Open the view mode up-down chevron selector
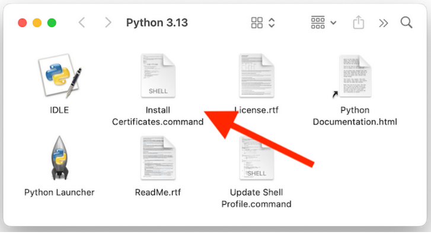Image resolution: width=431 pixels, height=235 pixels. [272, 22]
